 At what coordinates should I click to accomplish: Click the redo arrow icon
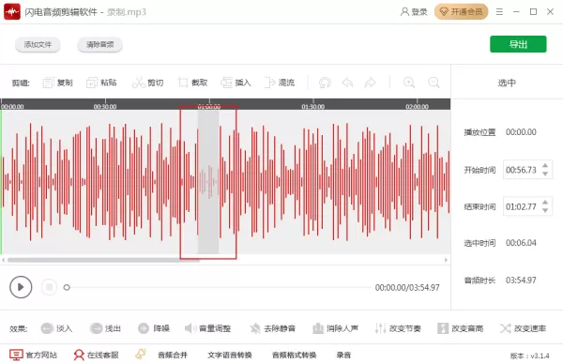click(x=370, y=83)
